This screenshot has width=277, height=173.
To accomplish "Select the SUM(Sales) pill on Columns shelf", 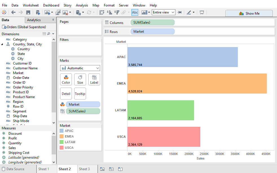I will (x=152, y=23).
